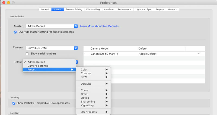This screenshot has width=217, height=115.
Task: Toggle Show Partially Compatible Develop Presets
Action: 14,103
